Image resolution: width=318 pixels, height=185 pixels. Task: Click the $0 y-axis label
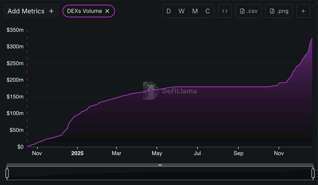(x=20, y=147)
